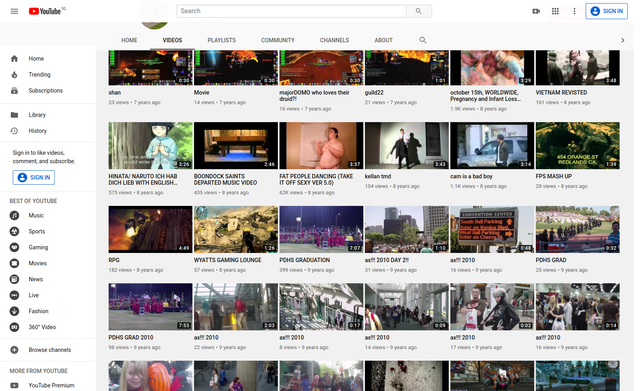Click the PDHS GRAD video title

coord(551,260)
